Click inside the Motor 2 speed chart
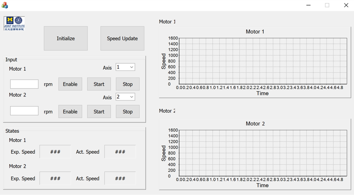Image resolution: width=354 pixels, height=195 pixels. coord(262,153)
